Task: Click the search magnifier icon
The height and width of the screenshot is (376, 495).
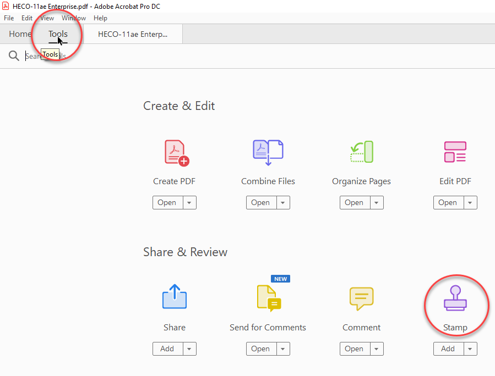Action: tap(14, 56)
